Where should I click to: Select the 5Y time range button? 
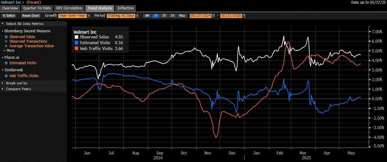coord(173,16)
